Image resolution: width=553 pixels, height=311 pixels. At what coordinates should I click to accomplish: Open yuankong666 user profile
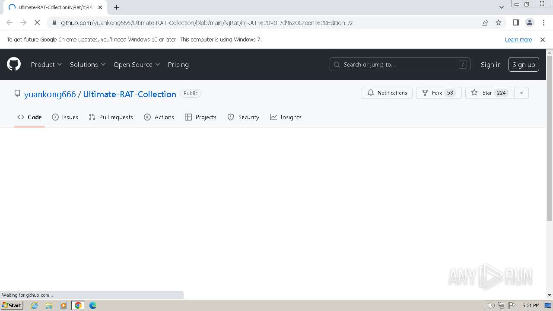[x=50, y=94]
